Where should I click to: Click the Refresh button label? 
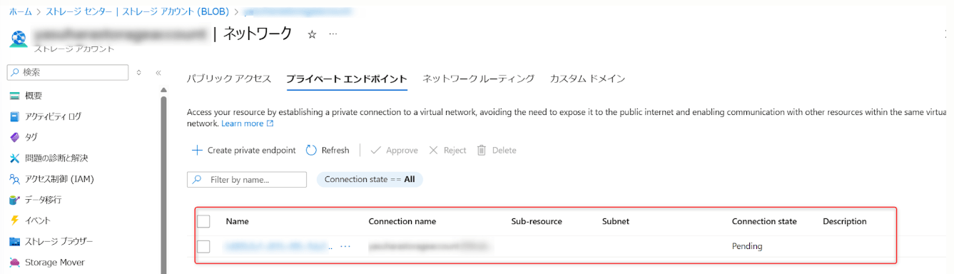(335, 150)
